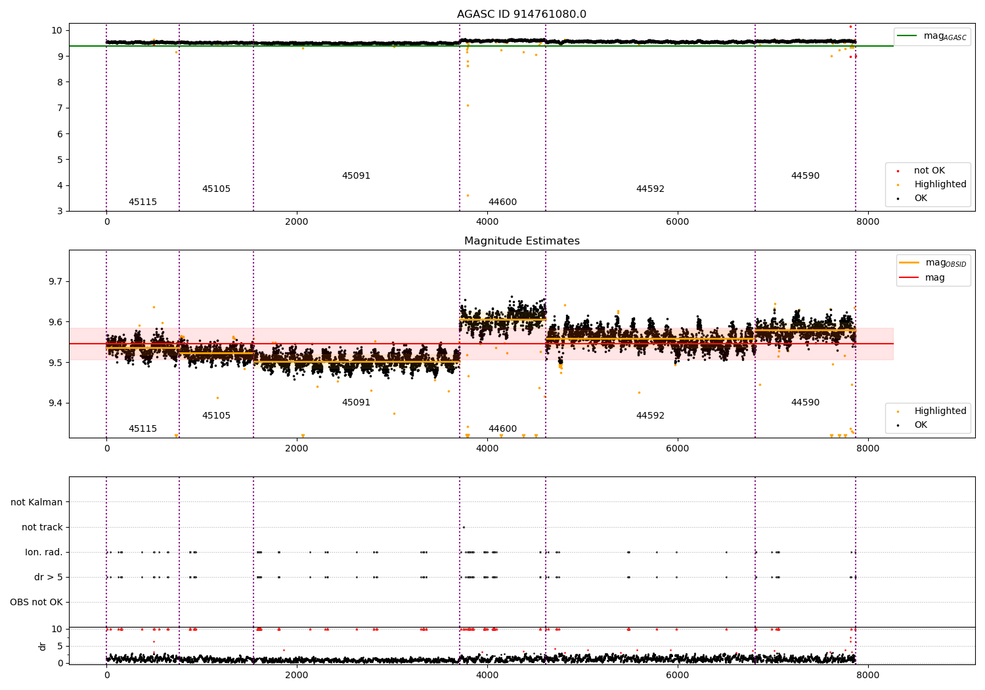Select the red 'mag' legend entry
985x690 pixels.
(x=923, y=278)
